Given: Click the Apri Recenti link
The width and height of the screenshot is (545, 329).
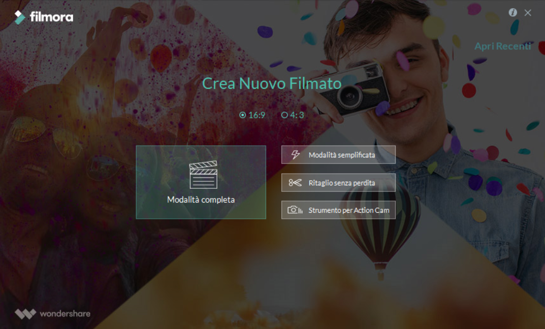Looking at the screenshot, I should 503,46.
